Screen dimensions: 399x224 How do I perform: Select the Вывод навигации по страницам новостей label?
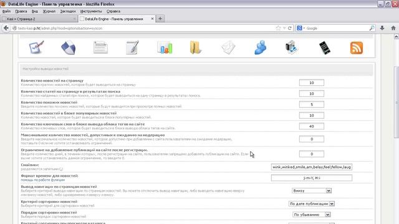click(59, 187)
